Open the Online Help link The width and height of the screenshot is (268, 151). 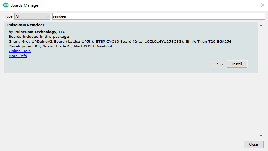(x=20, y=51)
